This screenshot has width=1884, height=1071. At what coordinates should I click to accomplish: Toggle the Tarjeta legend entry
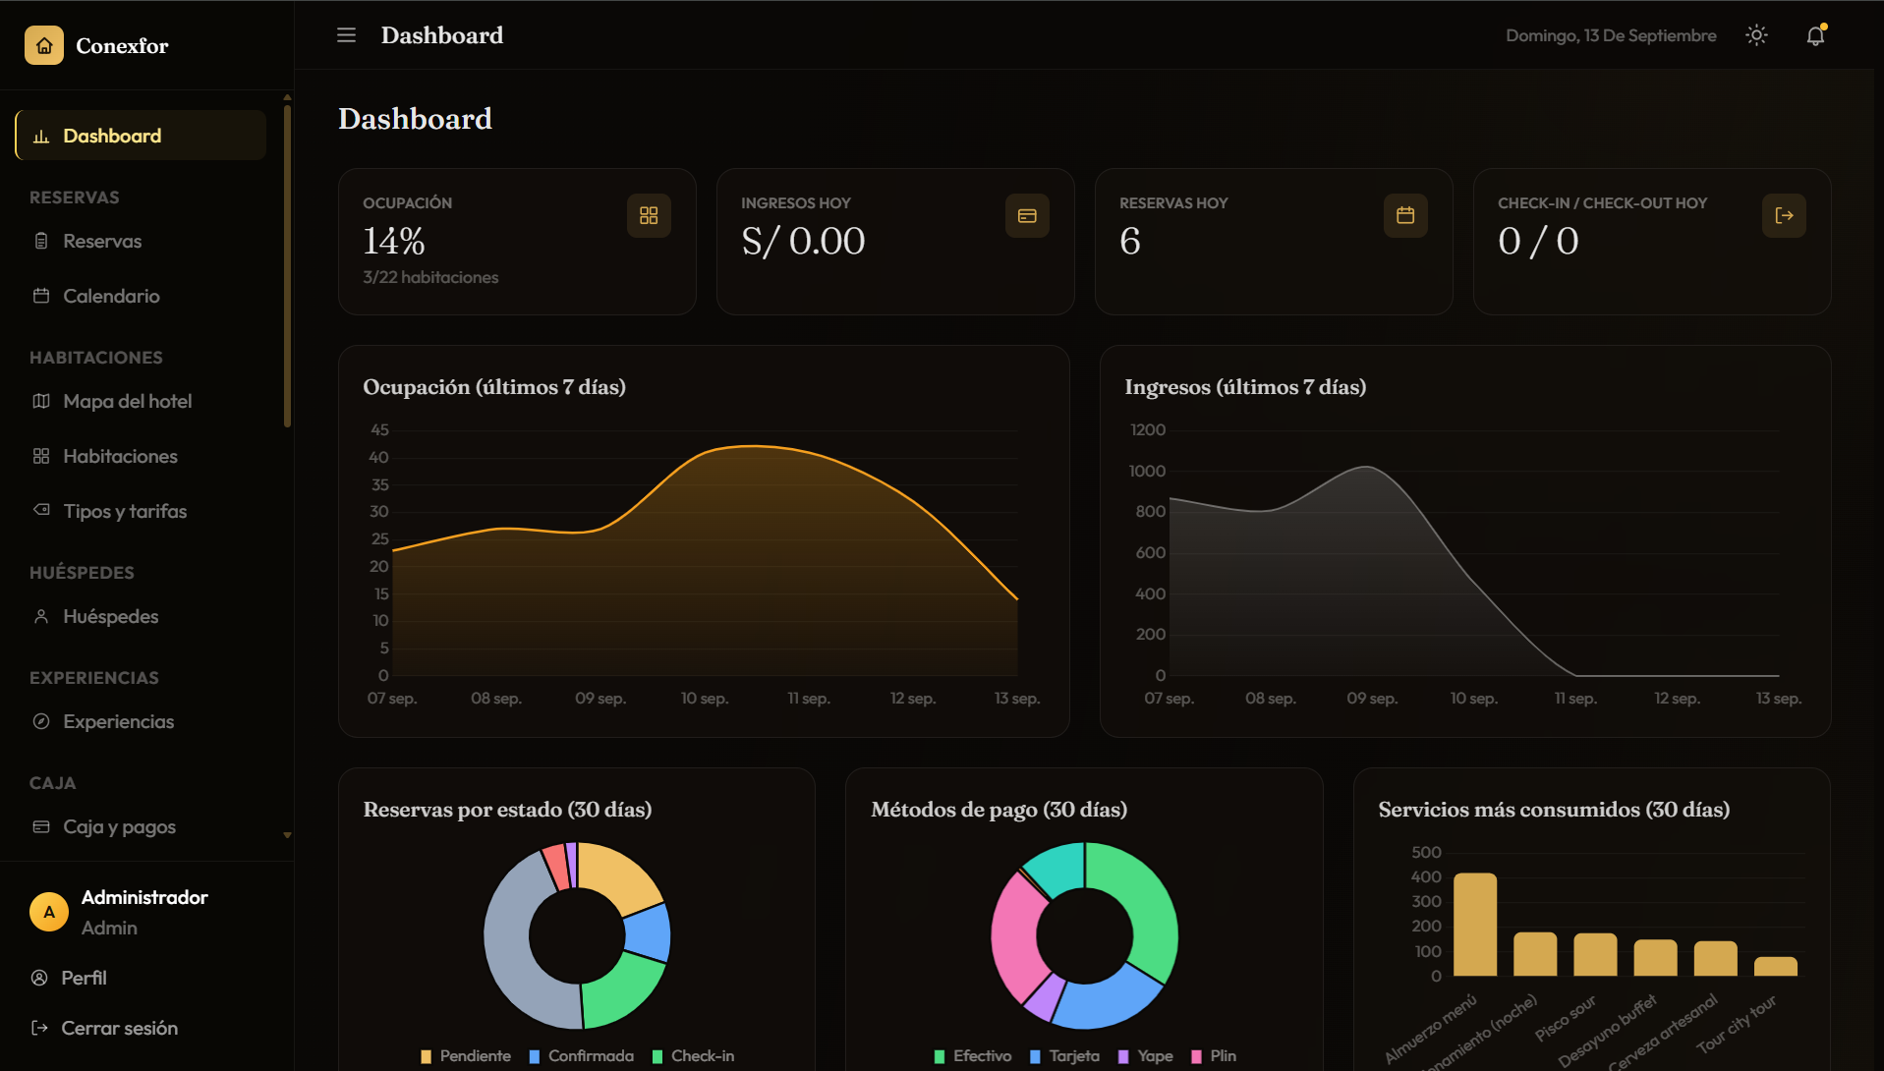pos(1064,1056)
